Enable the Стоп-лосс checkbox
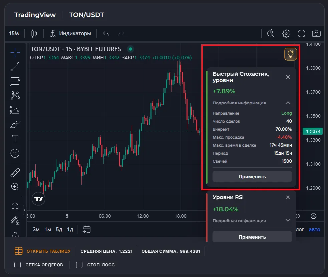328x277 pixels. coord(79,265)
